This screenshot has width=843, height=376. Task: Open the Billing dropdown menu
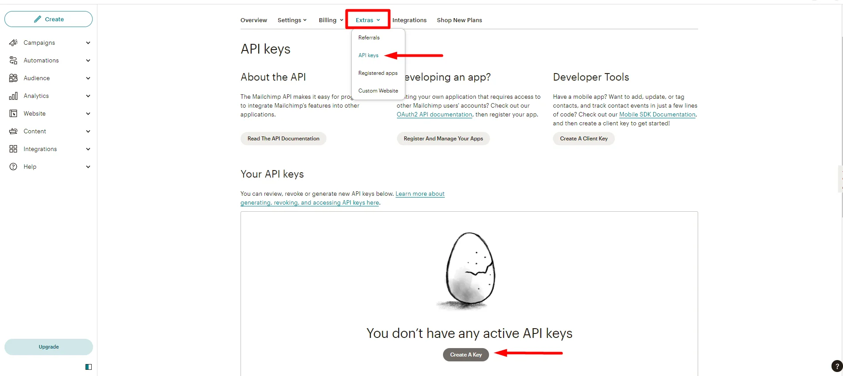(x=331, y=20)
